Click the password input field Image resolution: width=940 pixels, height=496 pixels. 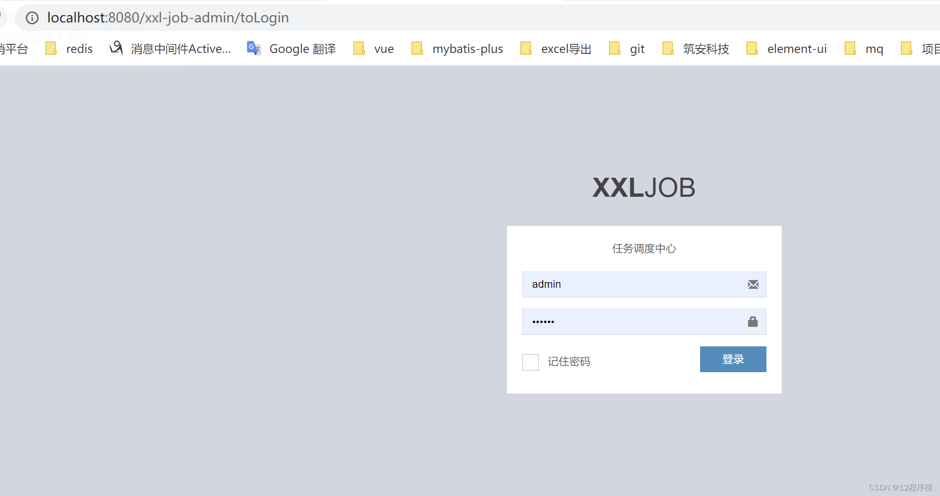(x=644, y=322)
